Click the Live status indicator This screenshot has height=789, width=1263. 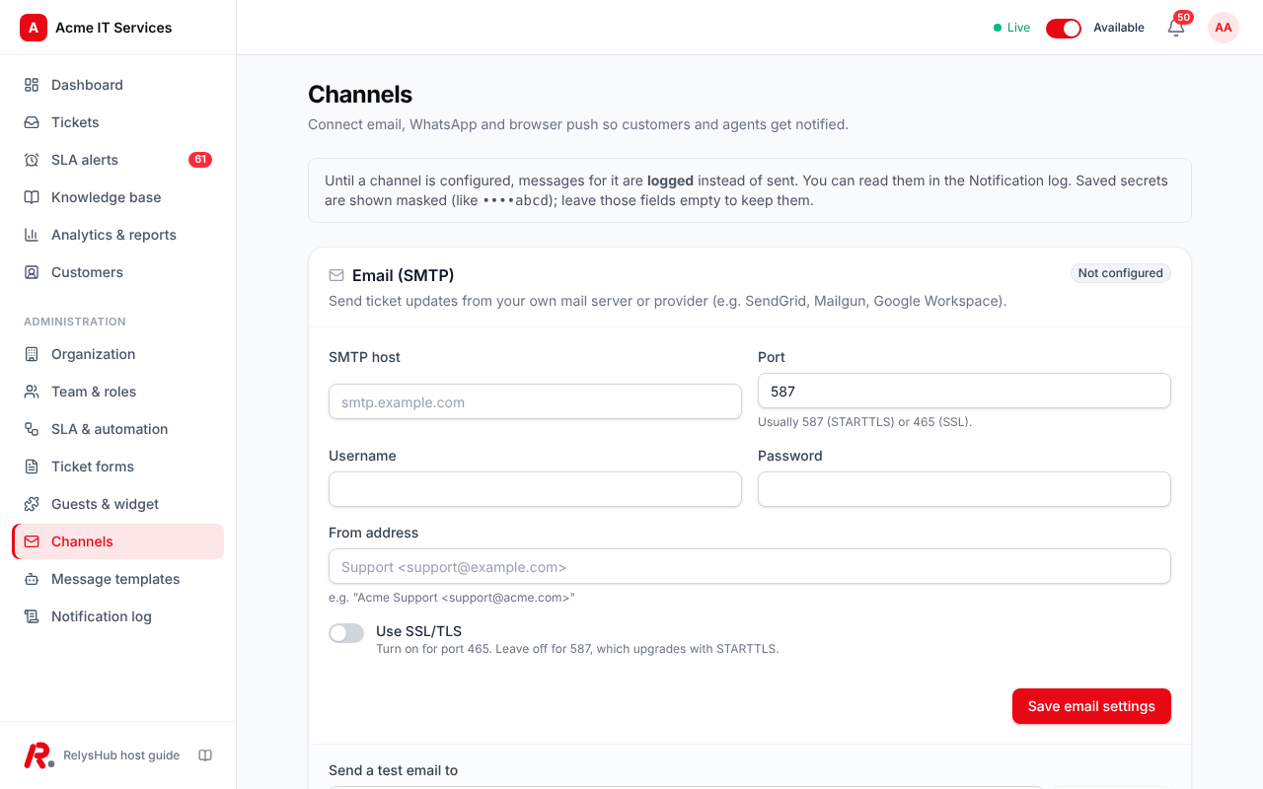point(1011,28)
